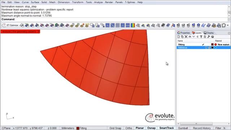Click the command history scrollbar up arrow
Viewport: 231px width, 130px height.
click(x=229, y=6)
